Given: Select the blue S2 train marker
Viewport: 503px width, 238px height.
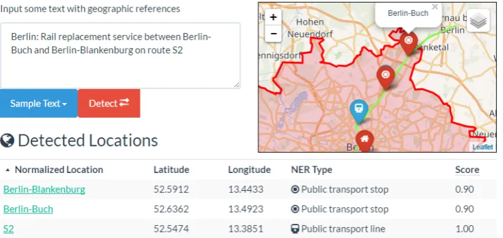Looking at the screenshot, I should click(359, 112).
